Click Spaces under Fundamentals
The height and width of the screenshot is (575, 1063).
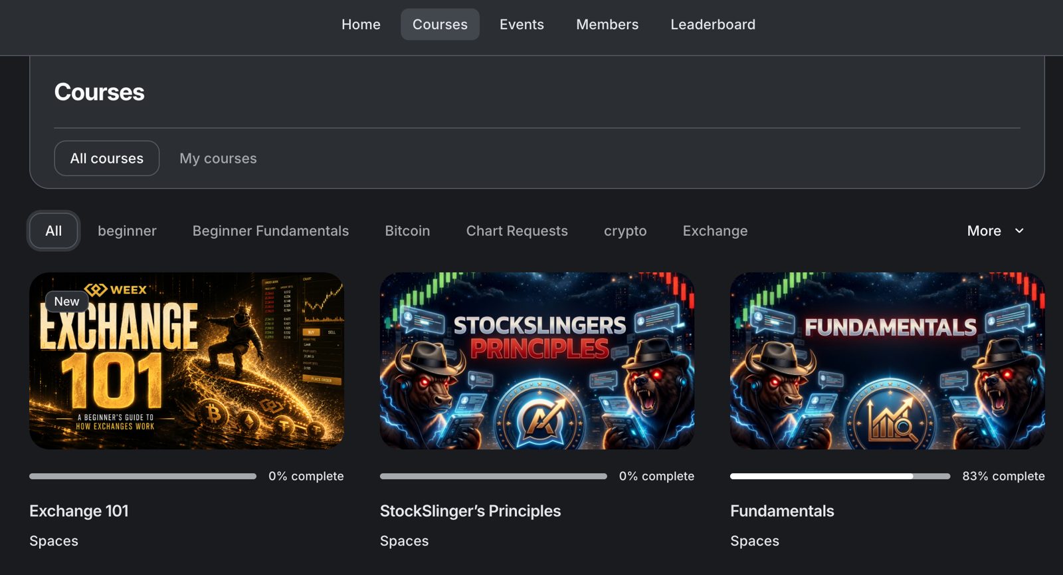[755, 541]
